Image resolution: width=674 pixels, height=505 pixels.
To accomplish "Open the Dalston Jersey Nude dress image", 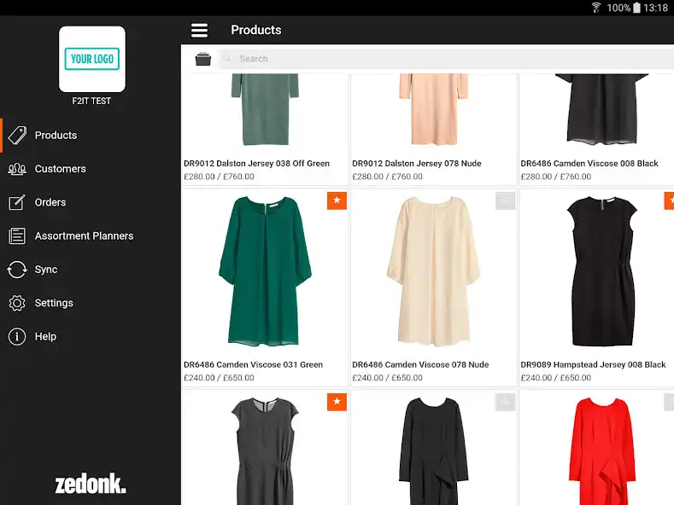I will click(x=433, y=109).
